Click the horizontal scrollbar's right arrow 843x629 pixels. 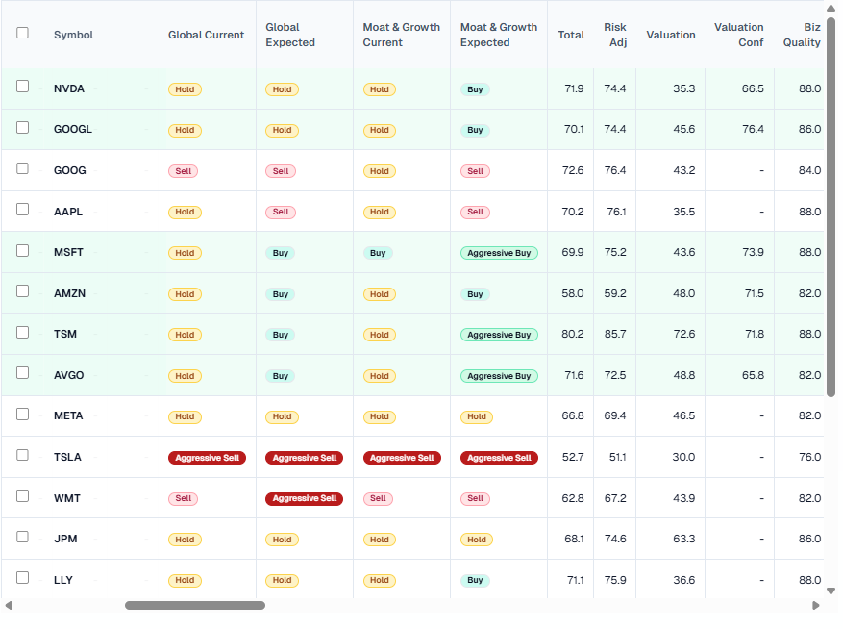(x=816, y=606)
